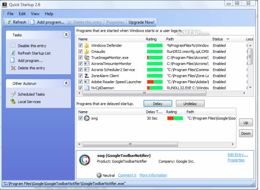Click the ZoneAlarm Client Z icon
The image size is (260, 190).
point(86,76)
